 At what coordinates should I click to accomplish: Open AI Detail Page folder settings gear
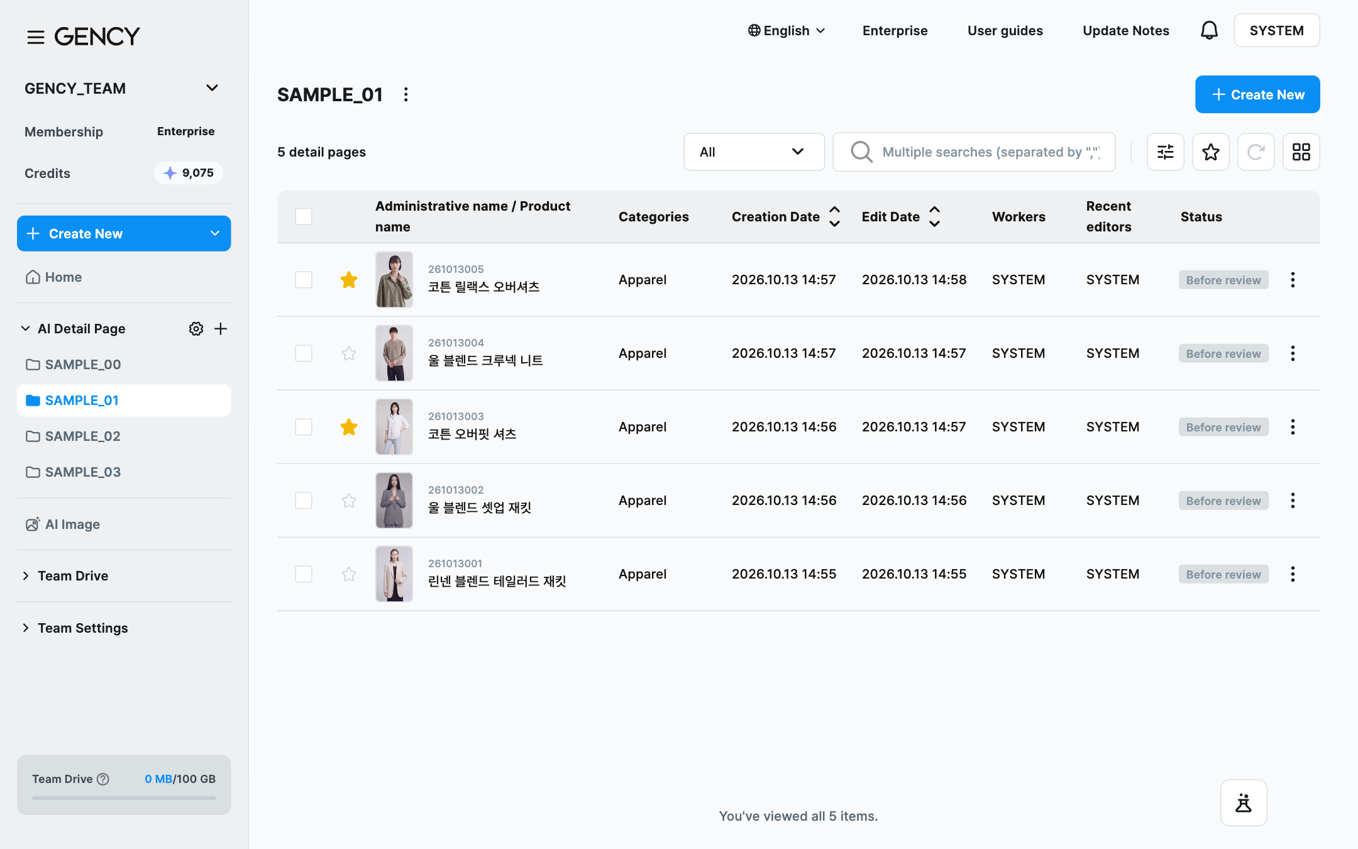point(196,329)
